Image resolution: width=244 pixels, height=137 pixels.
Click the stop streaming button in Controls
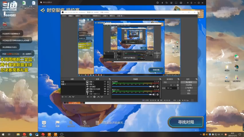click(189, 82)
